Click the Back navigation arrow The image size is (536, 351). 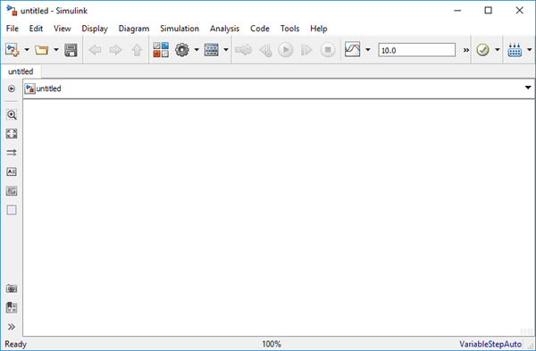coord(95,50)
